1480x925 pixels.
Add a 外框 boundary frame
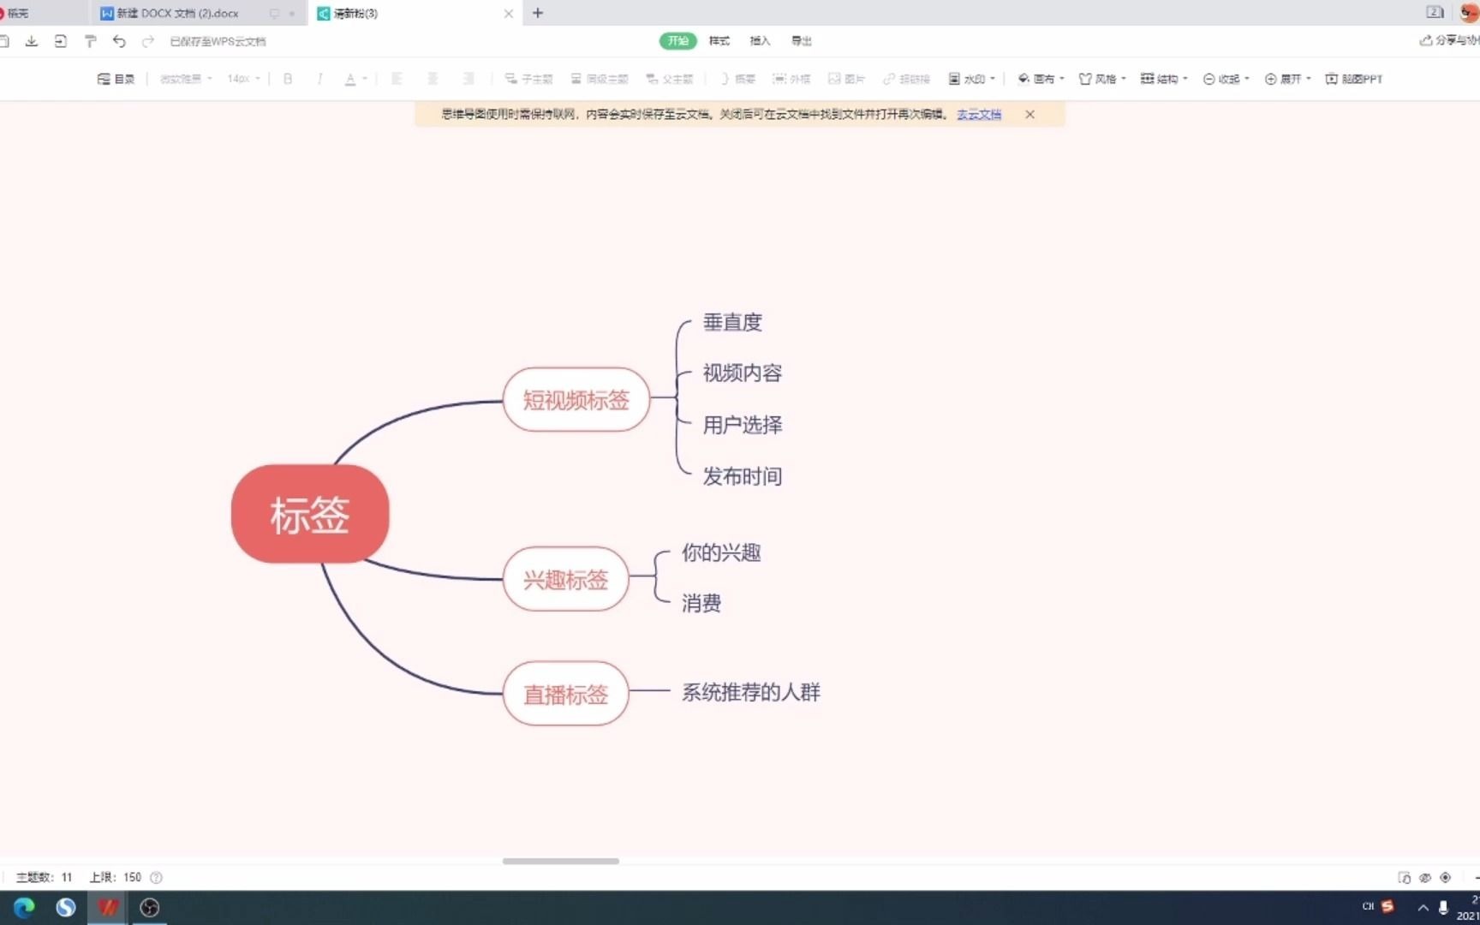[x=791, y=79]
